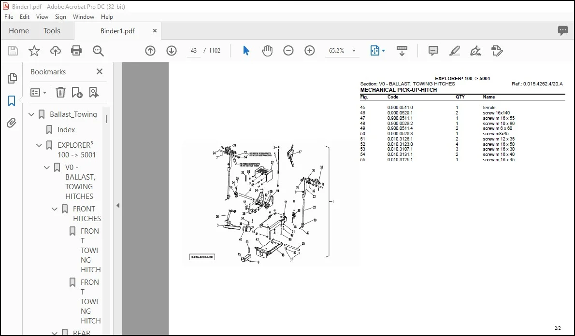This screenshot has height=336, width=575.
Task: Open the Sign document pen tool
Action: 475,51
